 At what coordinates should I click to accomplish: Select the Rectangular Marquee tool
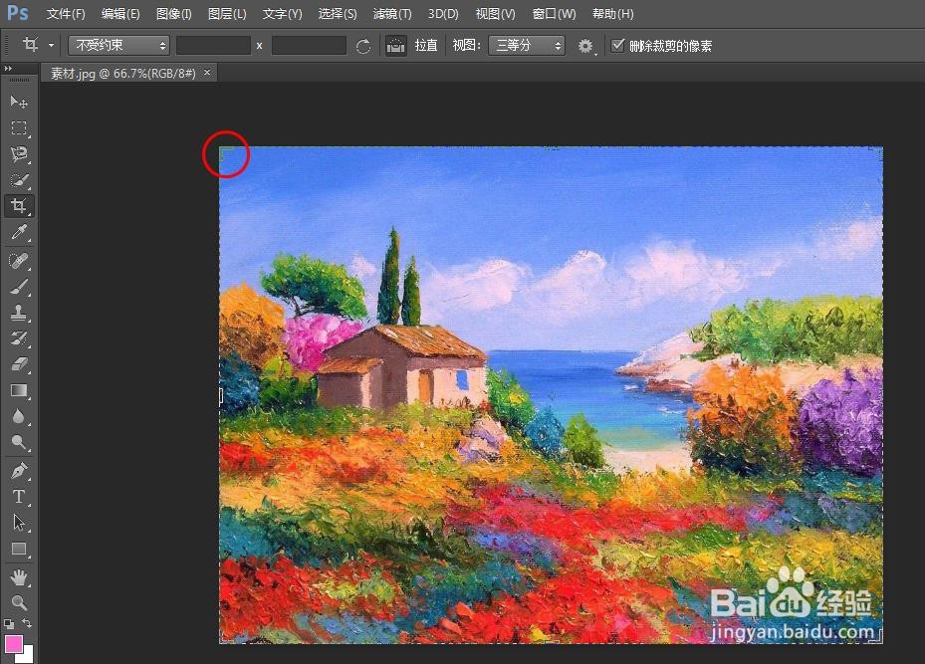click(19, 128)
